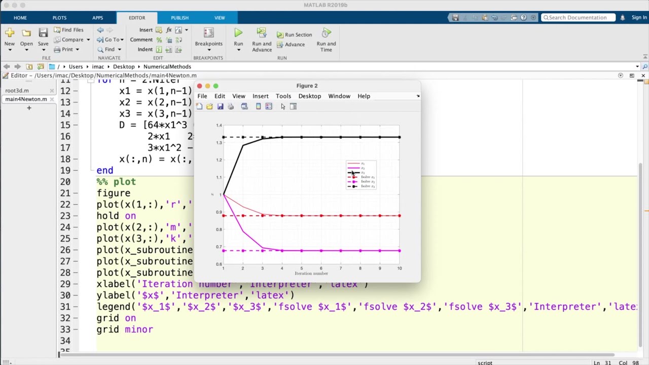The image size is (649, 365).
Task: Open the Compare dropdown
Action: click(x=88, y=40)
